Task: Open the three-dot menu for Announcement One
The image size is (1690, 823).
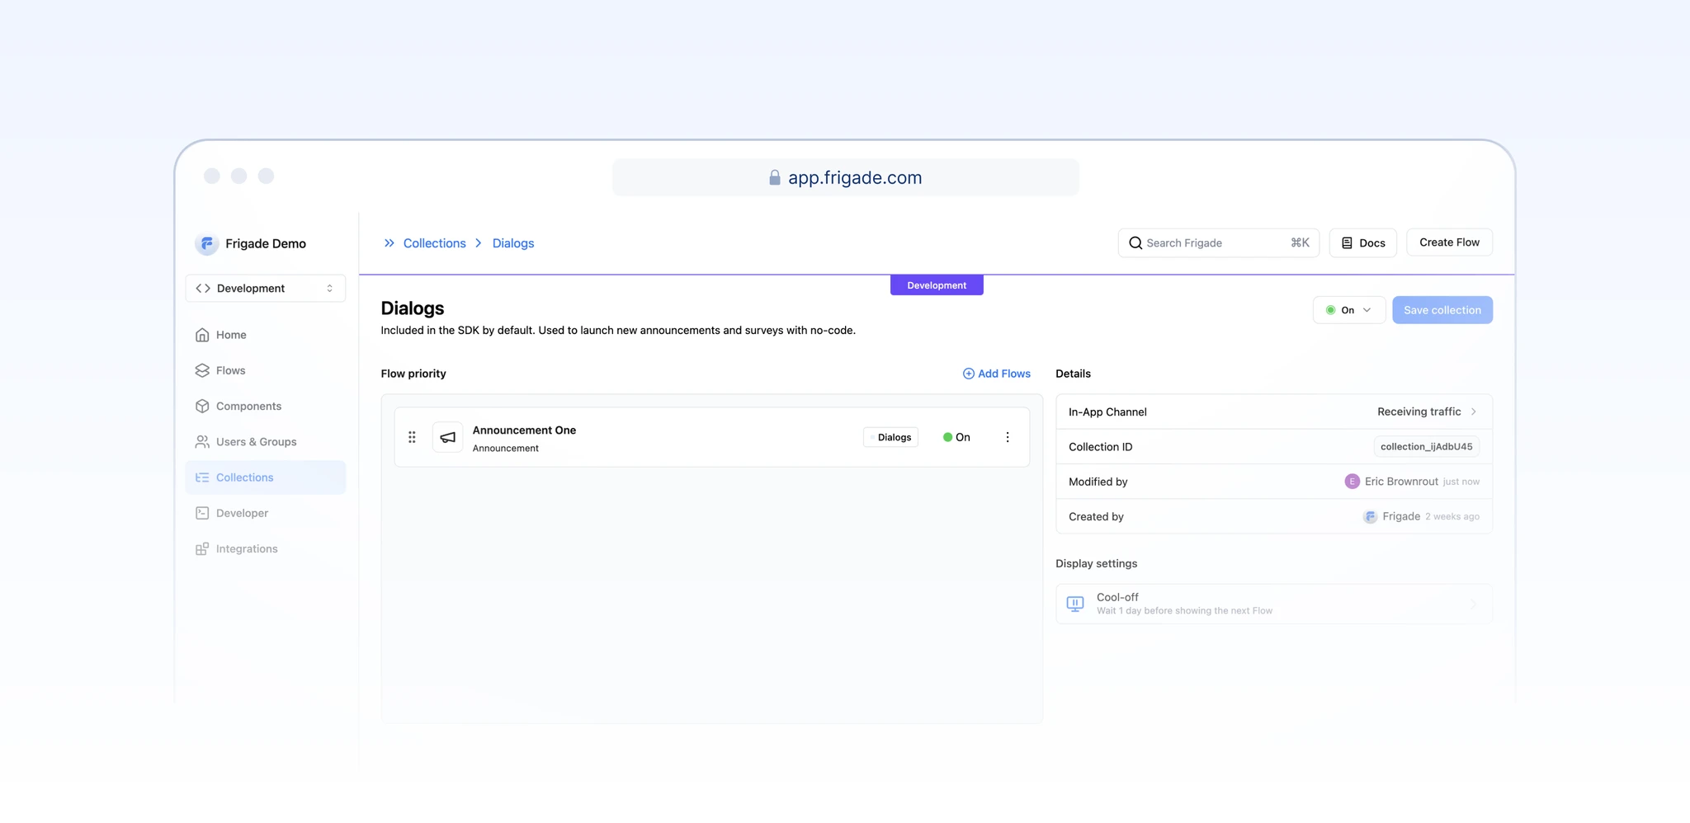Action: click(x=1007, y=437)
